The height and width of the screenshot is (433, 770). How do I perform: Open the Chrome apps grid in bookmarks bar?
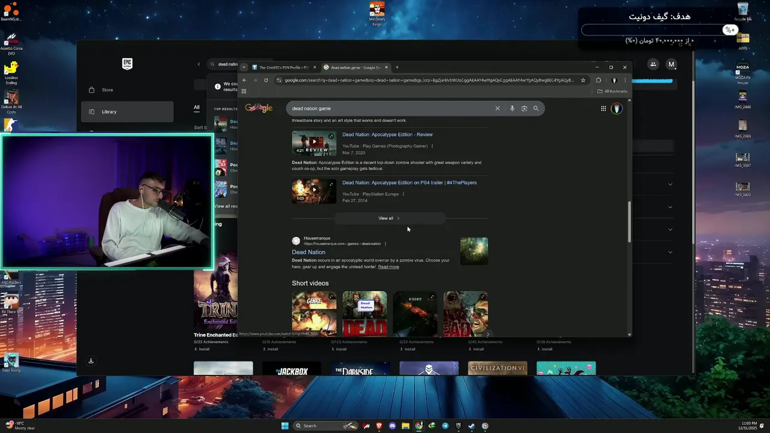(244, 91)
